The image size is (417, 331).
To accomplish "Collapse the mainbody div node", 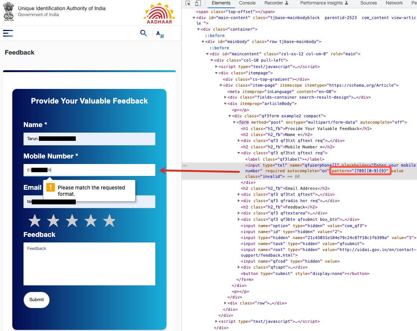I will [203, 42].
